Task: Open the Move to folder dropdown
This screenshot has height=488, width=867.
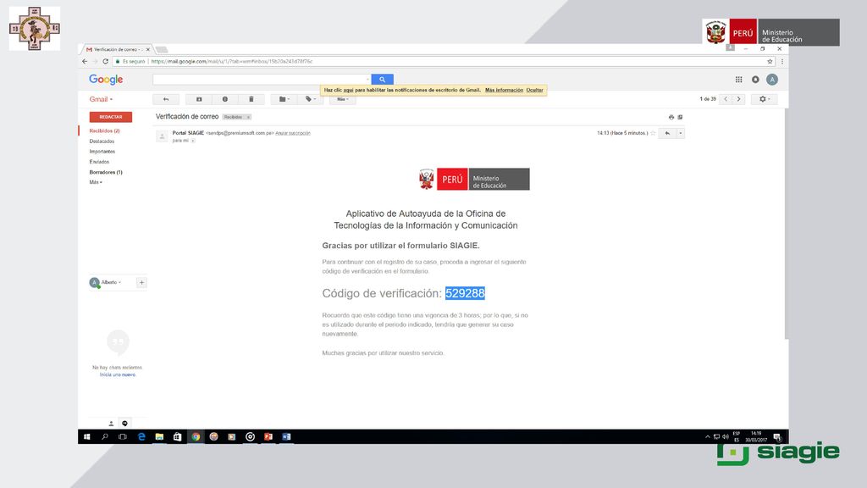Action: [284, 99]
